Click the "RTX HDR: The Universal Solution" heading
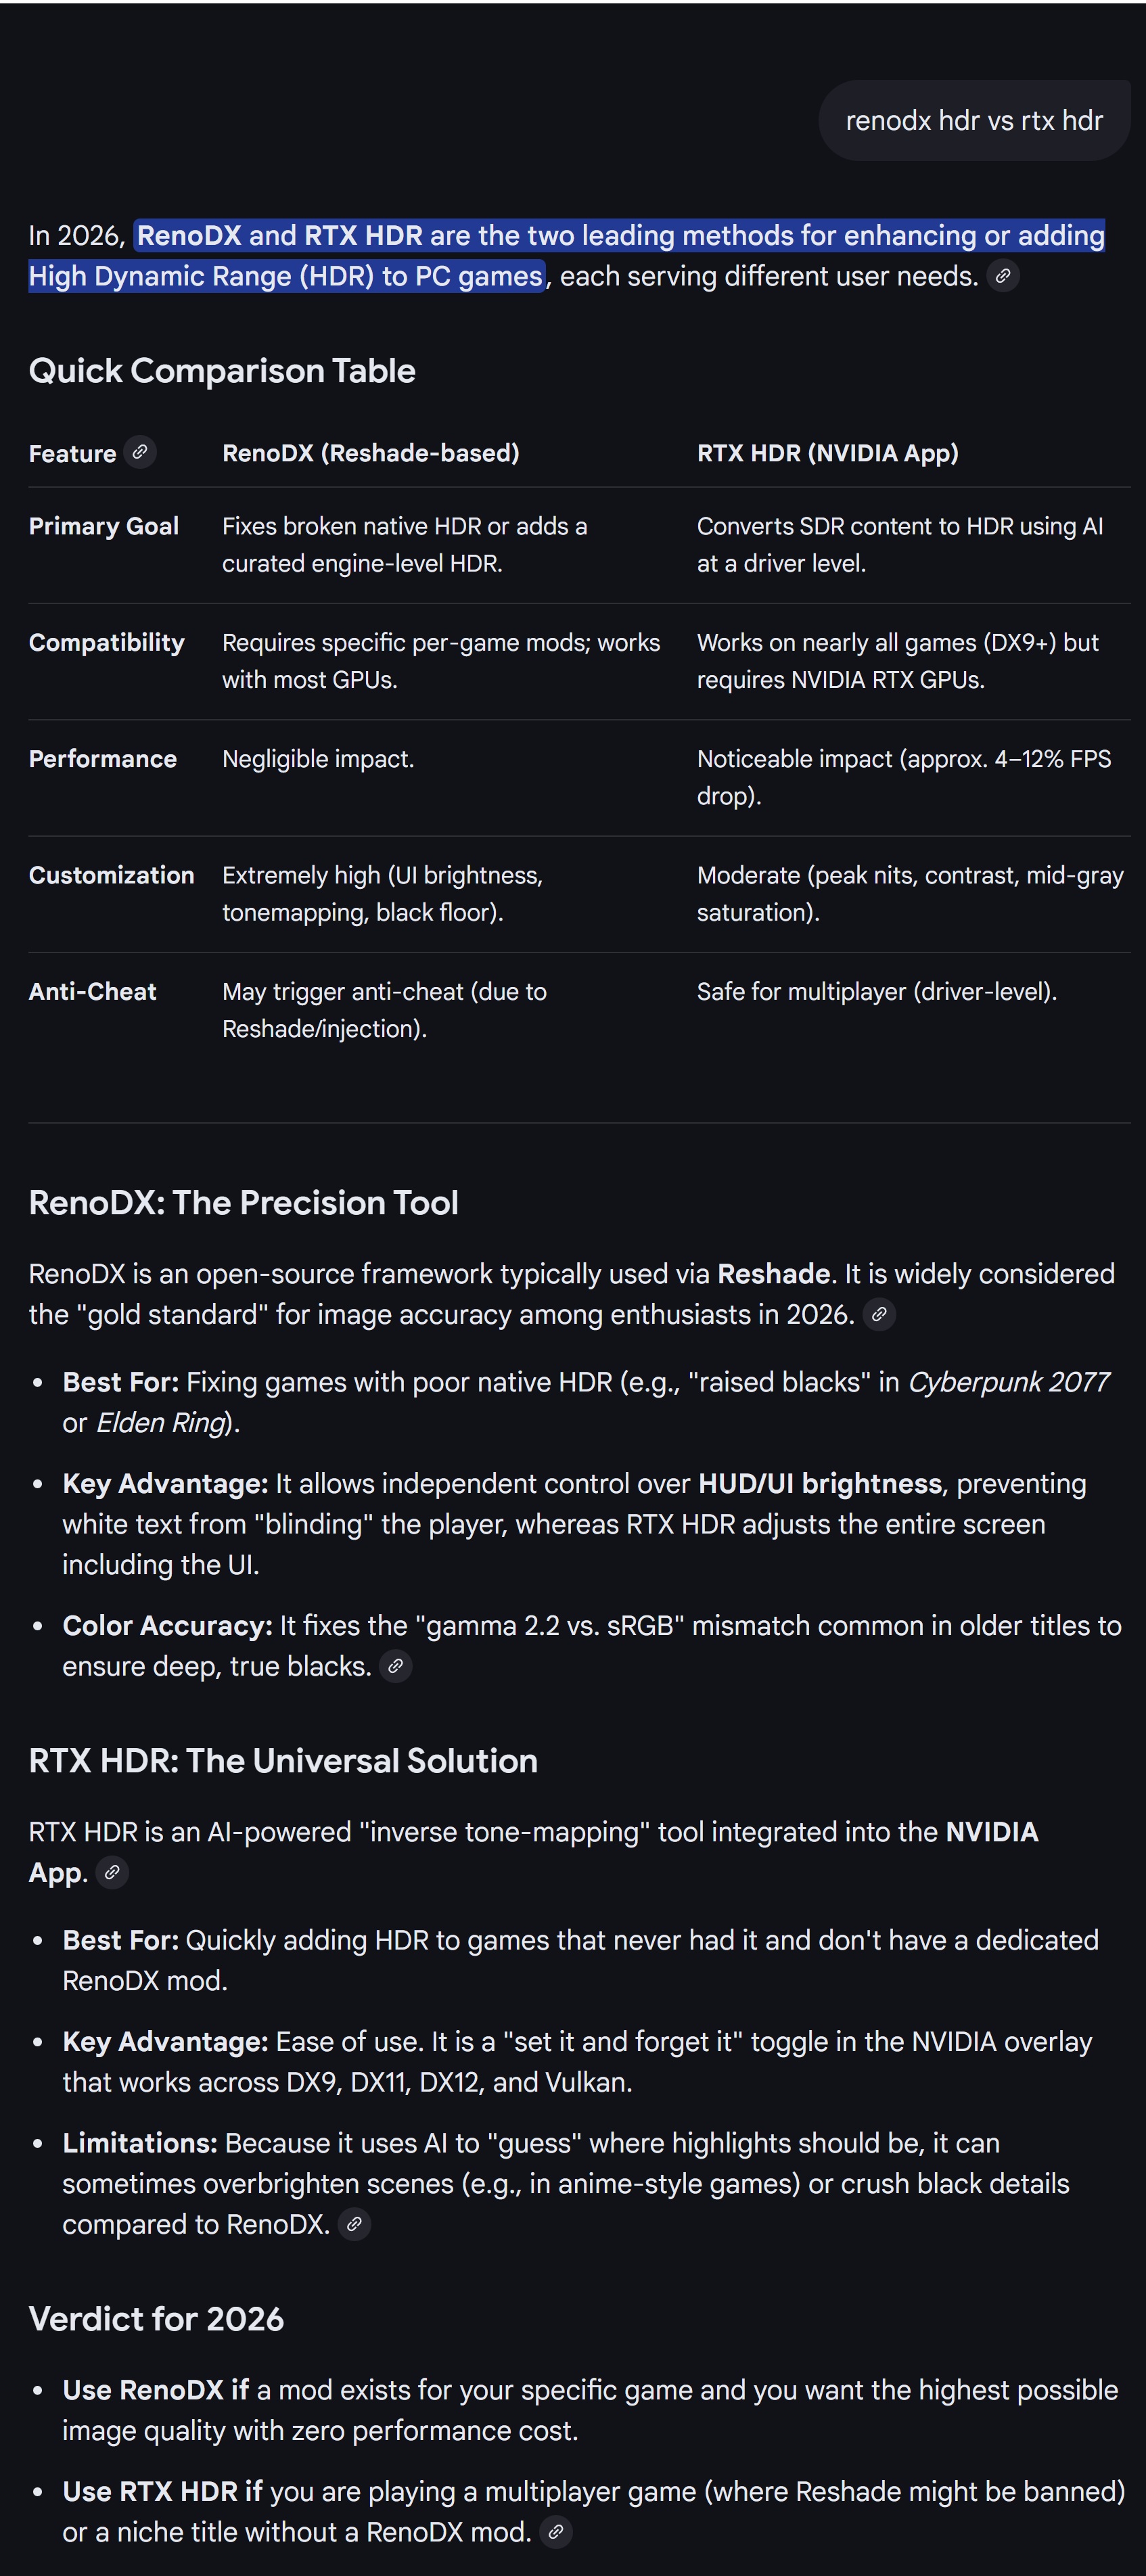This screenshot has height=2576, width=1146. coord(283,1760)
